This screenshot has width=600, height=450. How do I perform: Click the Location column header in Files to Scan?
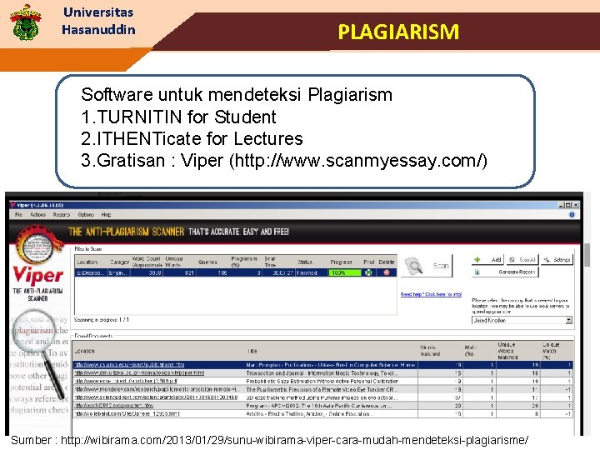click(x=87, y=262)
